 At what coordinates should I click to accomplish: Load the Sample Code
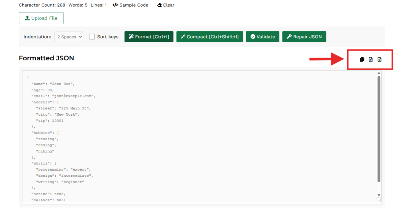point(130,5)
